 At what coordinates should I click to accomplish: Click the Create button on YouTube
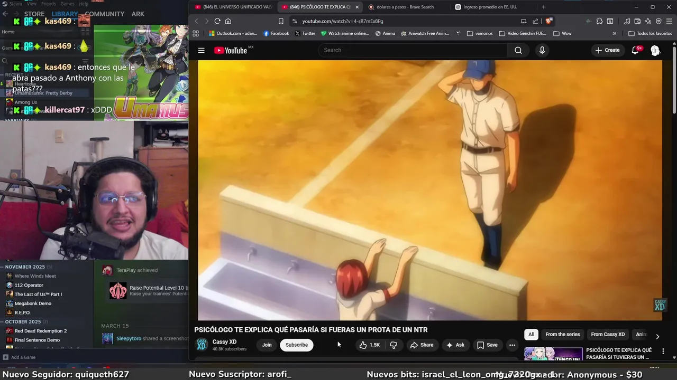click(x=607, y=50)
